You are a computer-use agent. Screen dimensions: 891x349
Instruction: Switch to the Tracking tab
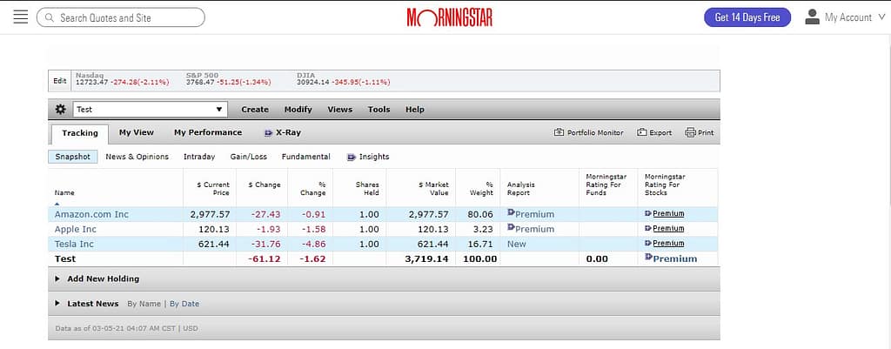pos(80,133)
